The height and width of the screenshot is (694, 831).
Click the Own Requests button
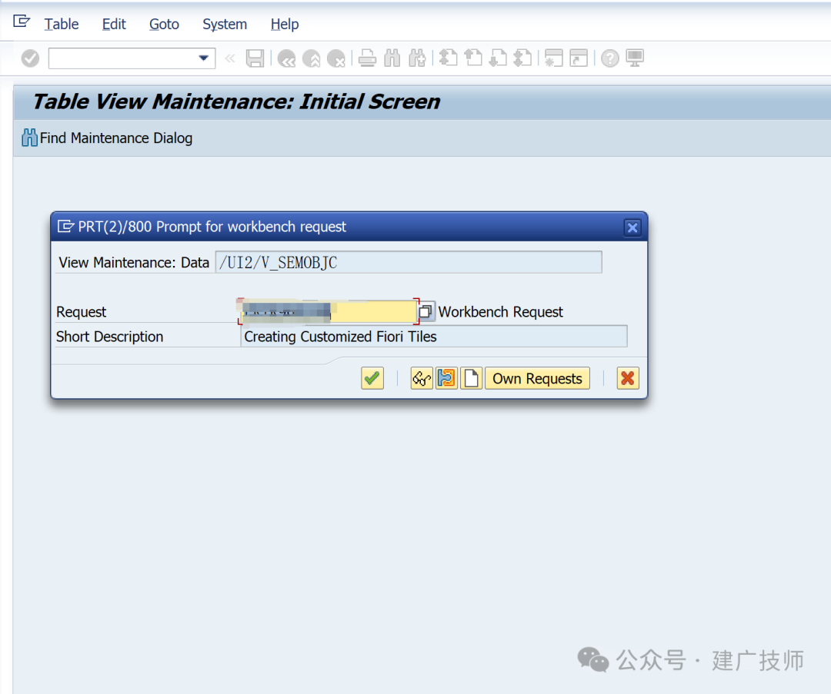[x=537, y=378]
